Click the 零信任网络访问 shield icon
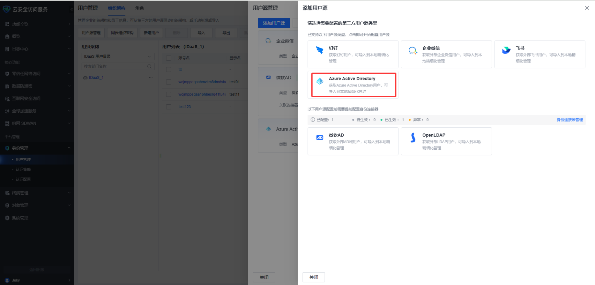Screen dimensions: 595x285 coord(7,74)
